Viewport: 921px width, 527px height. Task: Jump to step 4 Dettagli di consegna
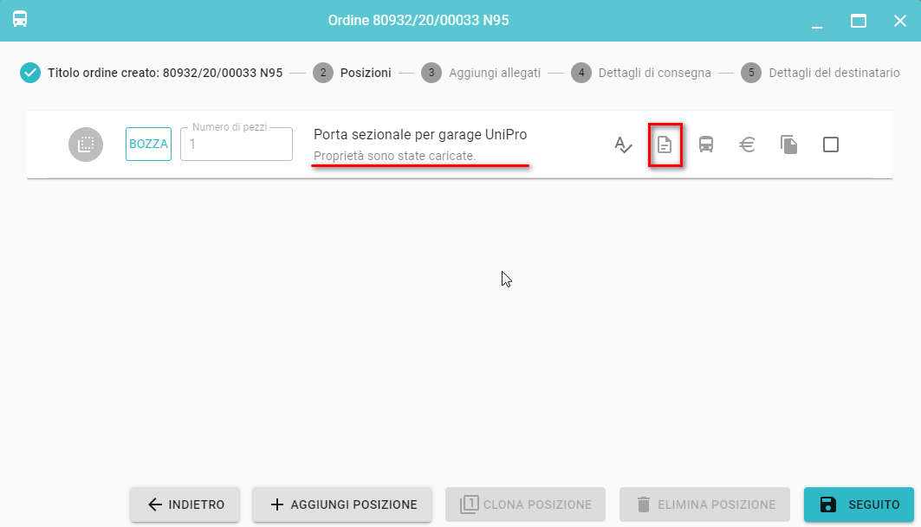641,73
